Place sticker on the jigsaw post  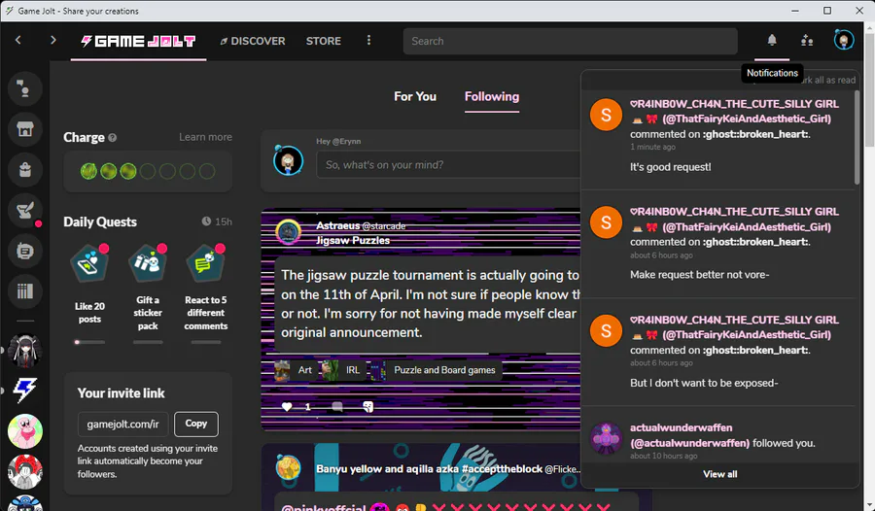[367, 407]
